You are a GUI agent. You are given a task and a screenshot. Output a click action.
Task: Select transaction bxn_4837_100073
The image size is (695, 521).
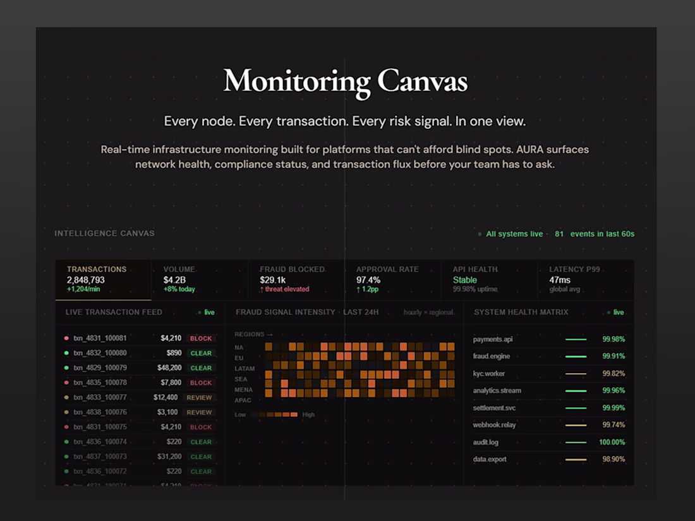pos(140,457)
